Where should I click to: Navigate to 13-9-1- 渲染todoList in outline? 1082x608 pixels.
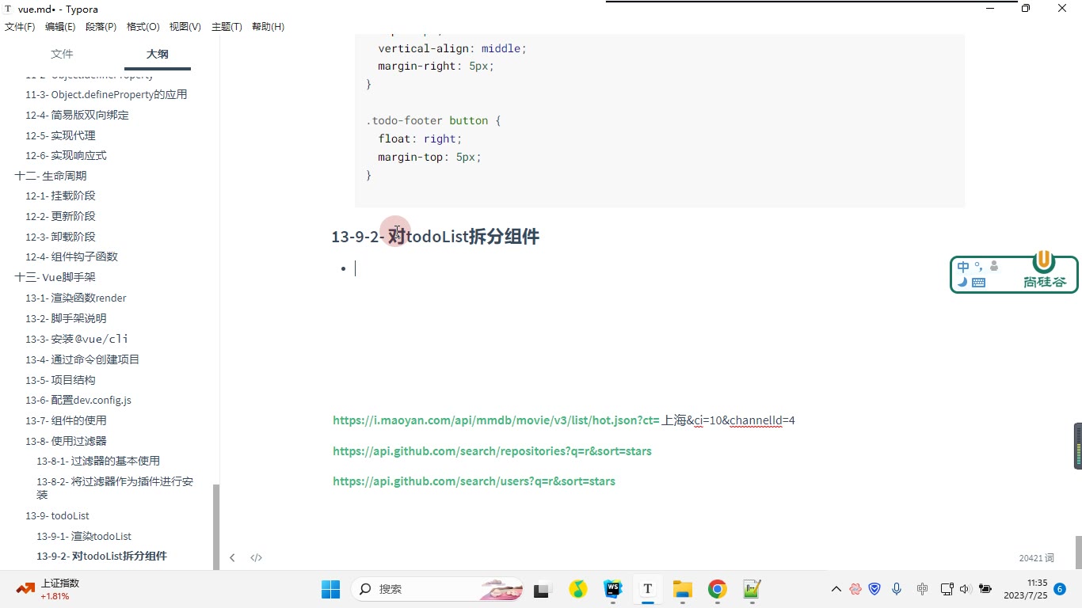[x=84, y=536]
